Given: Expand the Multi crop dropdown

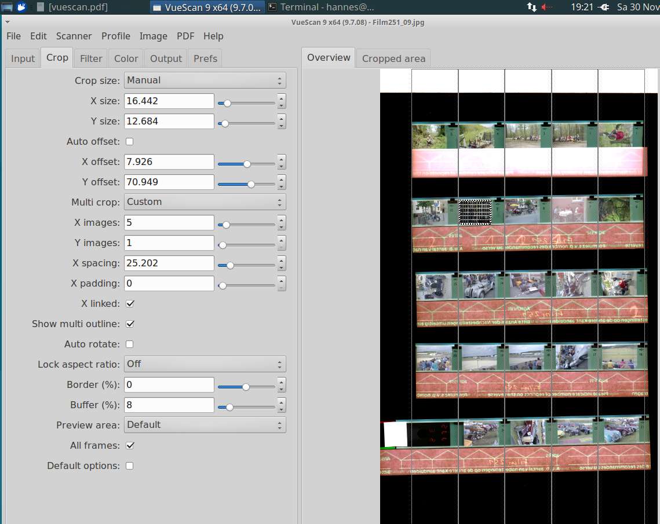Looking at the screenshot, I should click(205, 202).
